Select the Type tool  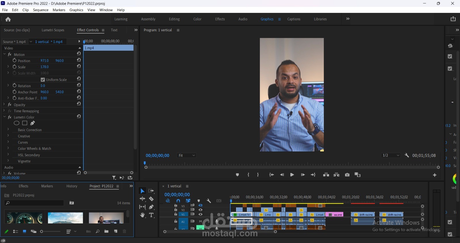pyautogui.click(x=152, y=215)
